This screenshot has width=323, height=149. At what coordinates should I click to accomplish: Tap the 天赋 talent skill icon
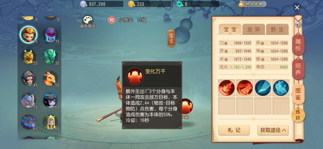coord(185,107)
